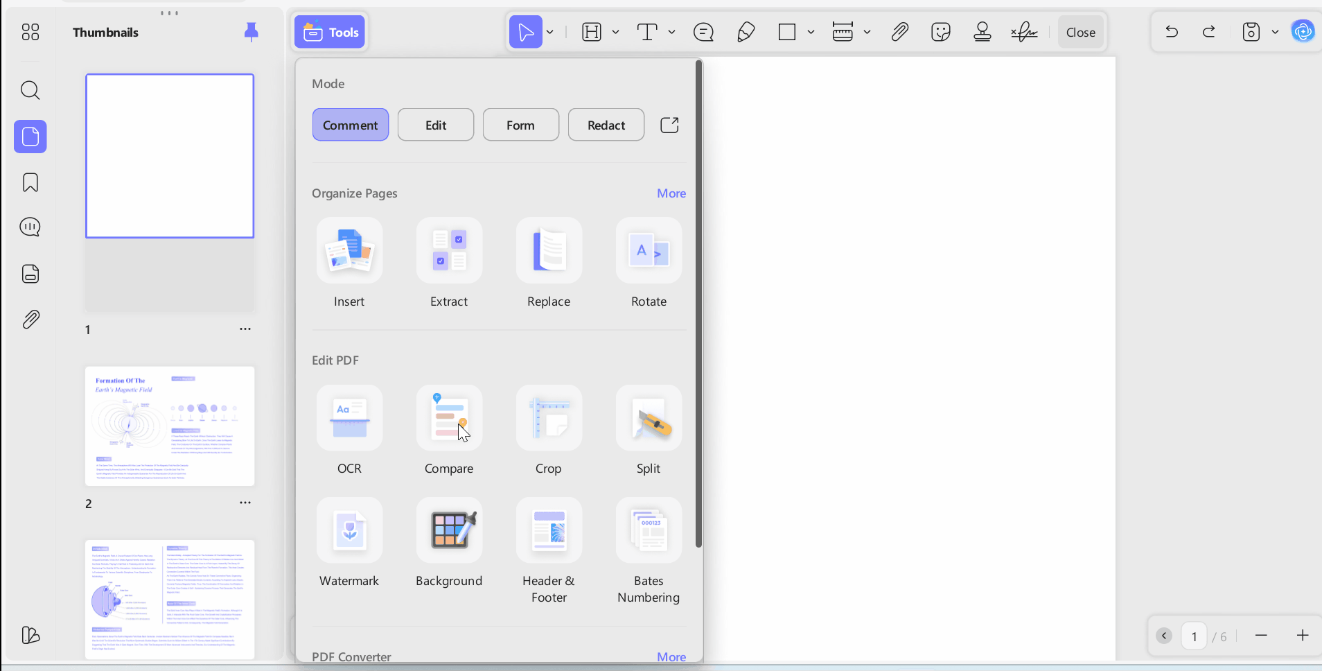Choose Insert pages tool
Viewport: 1322px width, 671px height.
pos(349,263)
